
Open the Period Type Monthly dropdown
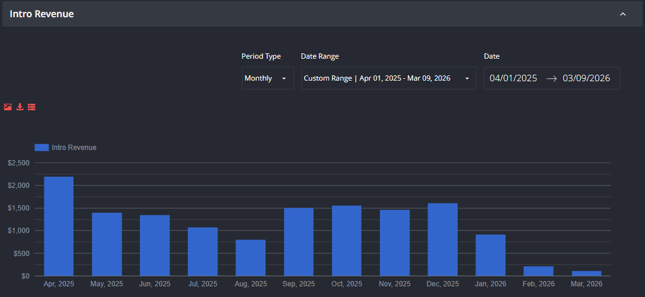[x=268, y=78]
